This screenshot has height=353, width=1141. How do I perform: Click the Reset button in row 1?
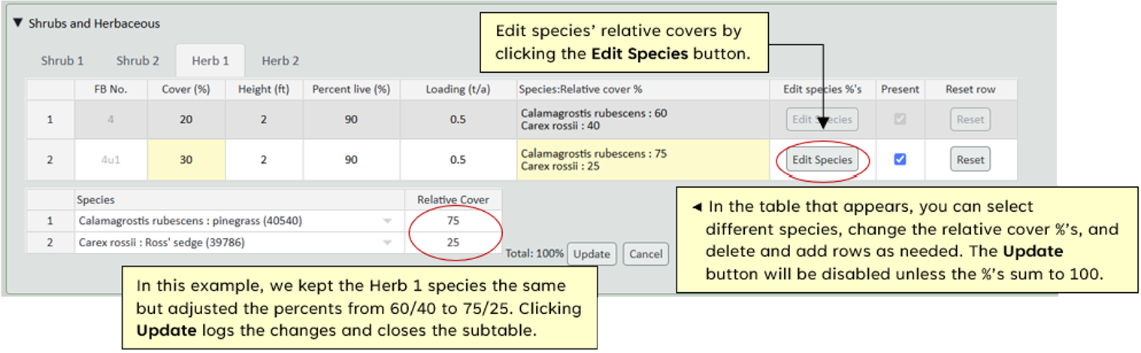tap(970, 119)
